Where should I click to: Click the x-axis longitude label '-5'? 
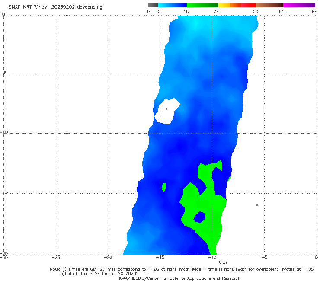[x=264, y=257]
